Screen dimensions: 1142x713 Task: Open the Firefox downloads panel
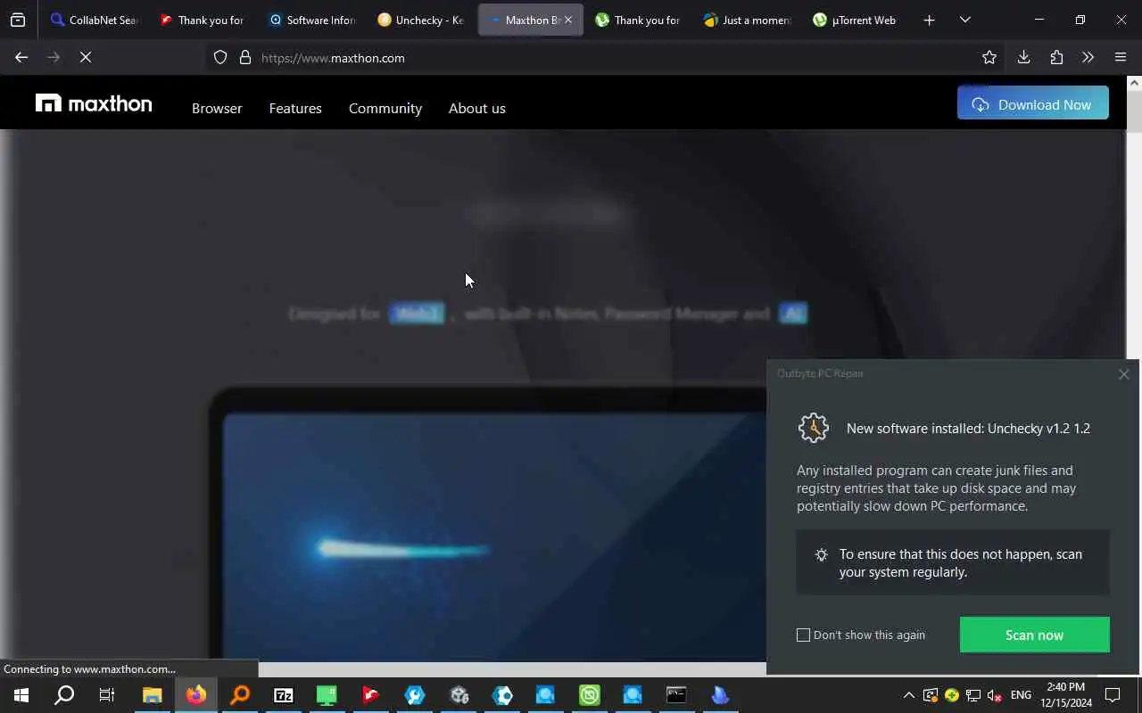[1023, 57]
